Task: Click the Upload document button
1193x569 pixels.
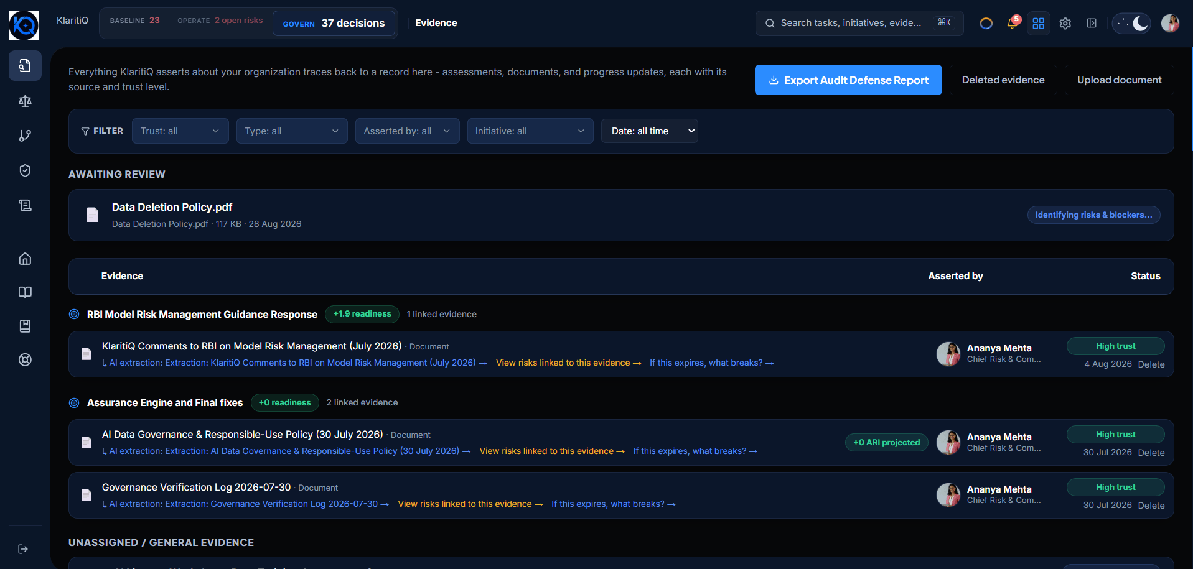Action: [x=1120, y=80]
